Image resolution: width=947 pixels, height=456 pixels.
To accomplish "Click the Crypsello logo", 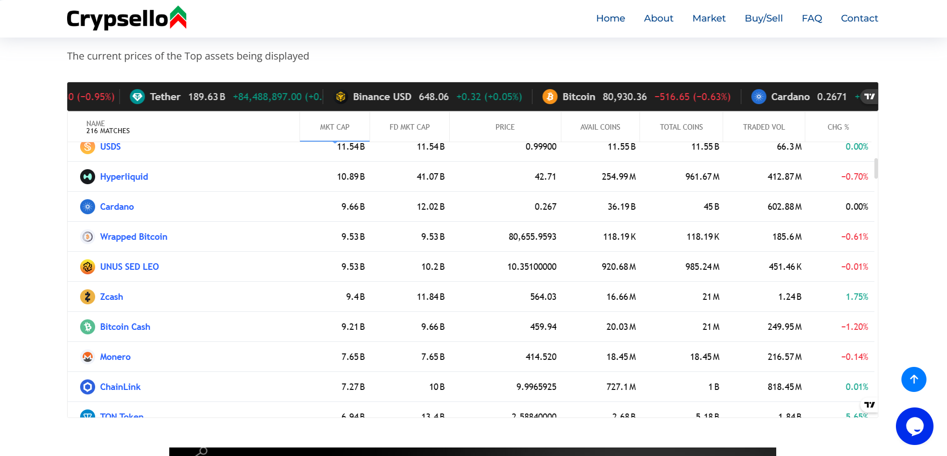I will coord(127,18).
